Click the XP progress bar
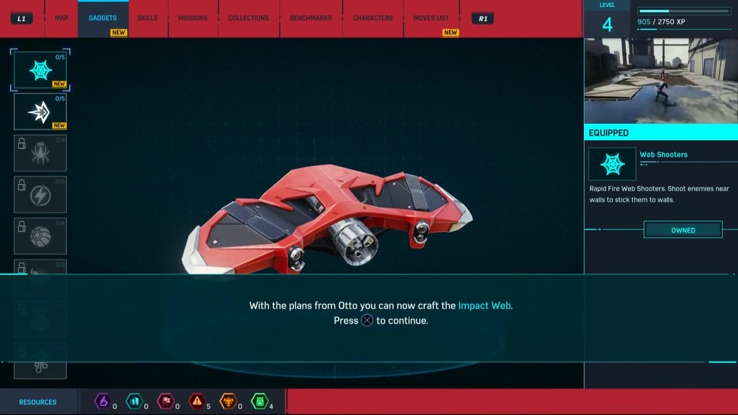 (685, 11)
